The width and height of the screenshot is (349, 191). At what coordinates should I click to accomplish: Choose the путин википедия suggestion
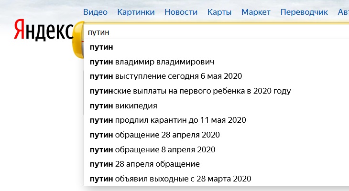point(217,106)
